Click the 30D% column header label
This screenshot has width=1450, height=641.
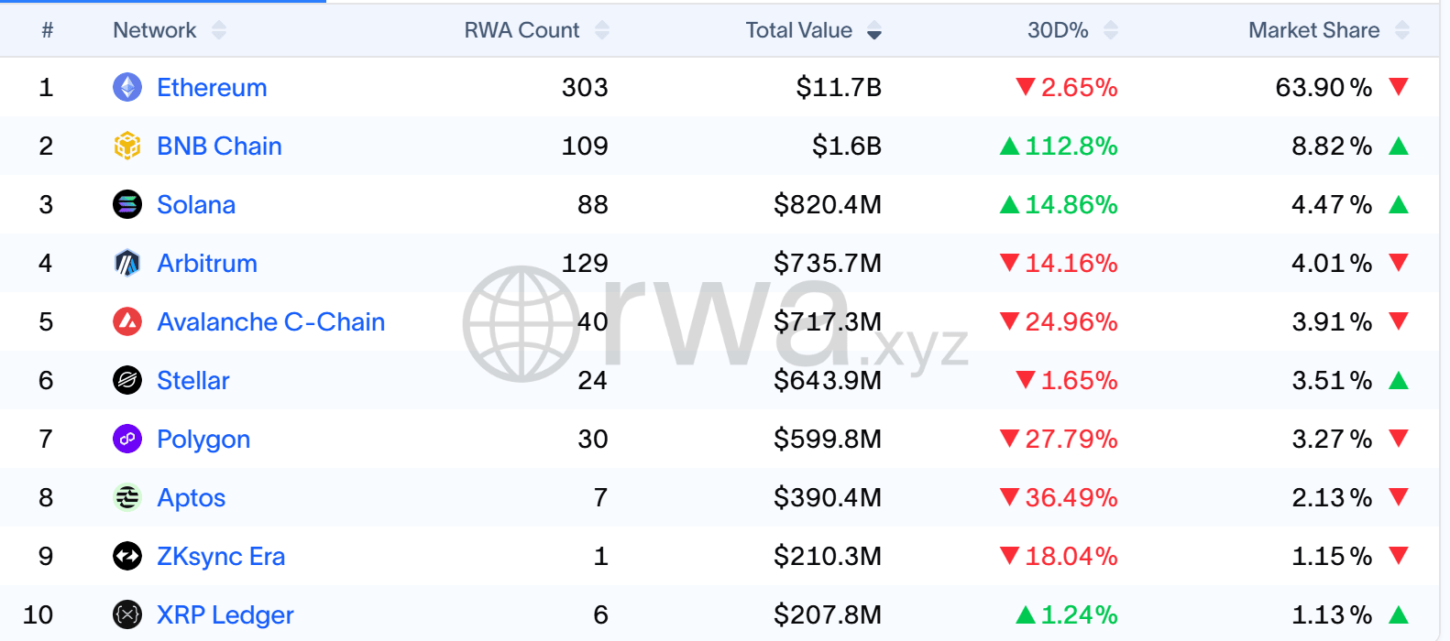[x=1058, y=30]
